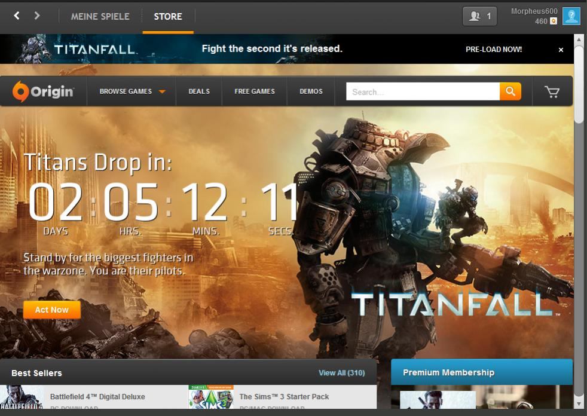Go forward with the right arrow
The height and width of the screenshot is (416, 587).
[36, 16]
